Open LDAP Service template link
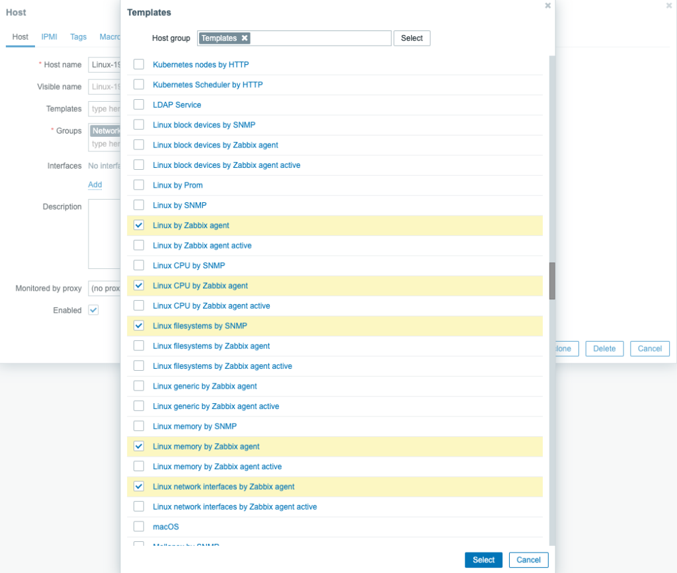Screen dimensions: 677x573 [177, 104]
